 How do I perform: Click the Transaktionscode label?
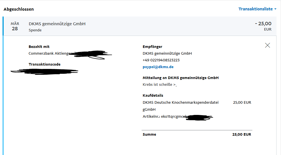(x=44, y=64)
